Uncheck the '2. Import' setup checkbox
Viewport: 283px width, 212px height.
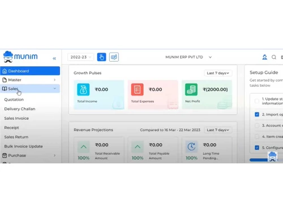point(257,114)
